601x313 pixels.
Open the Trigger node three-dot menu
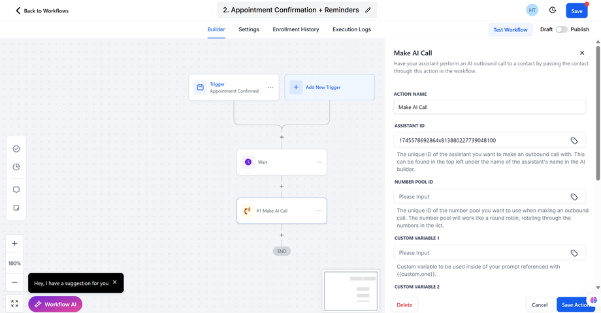(x=270, y=87)
